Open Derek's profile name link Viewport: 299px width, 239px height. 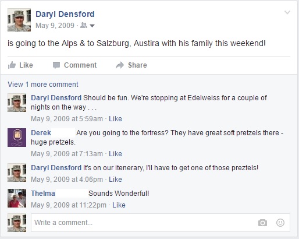41,133
